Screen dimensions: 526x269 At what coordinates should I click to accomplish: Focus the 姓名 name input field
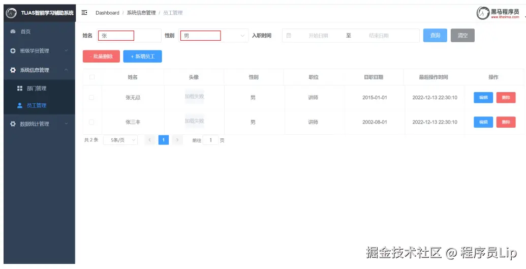point(129,36)
